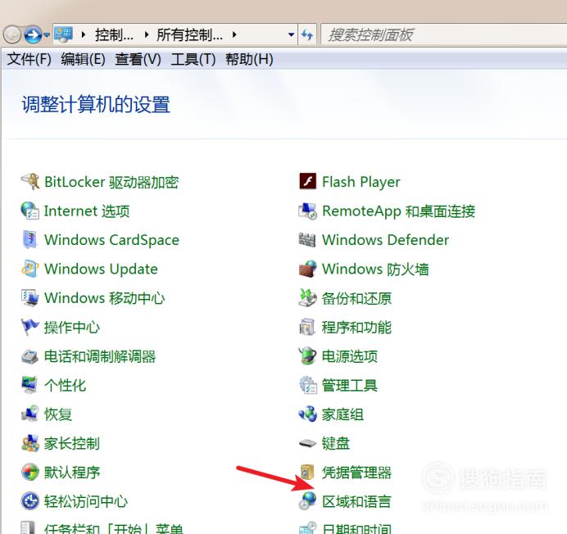This screenshot has width=567, height=534.
Task: Click the Internet 选项 globe icon
Action: click(30, 210)
